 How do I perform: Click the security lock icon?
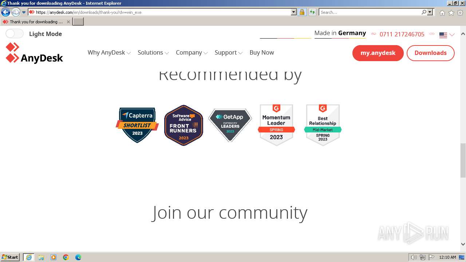tap(302, 12)
